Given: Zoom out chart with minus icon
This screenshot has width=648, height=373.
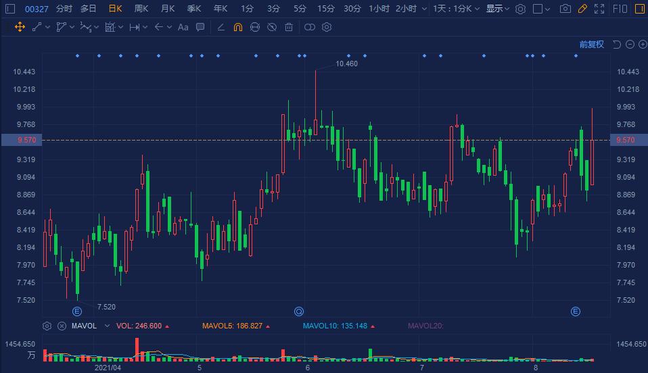Looking at the screenshot, I should coord(630,44).
